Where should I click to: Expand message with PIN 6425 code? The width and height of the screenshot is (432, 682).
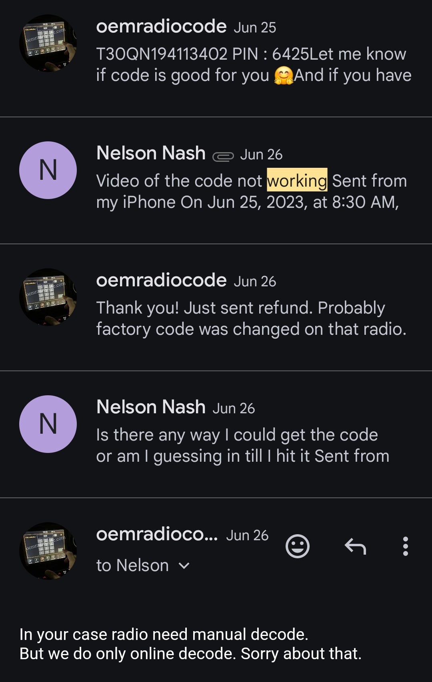(254, 65)
